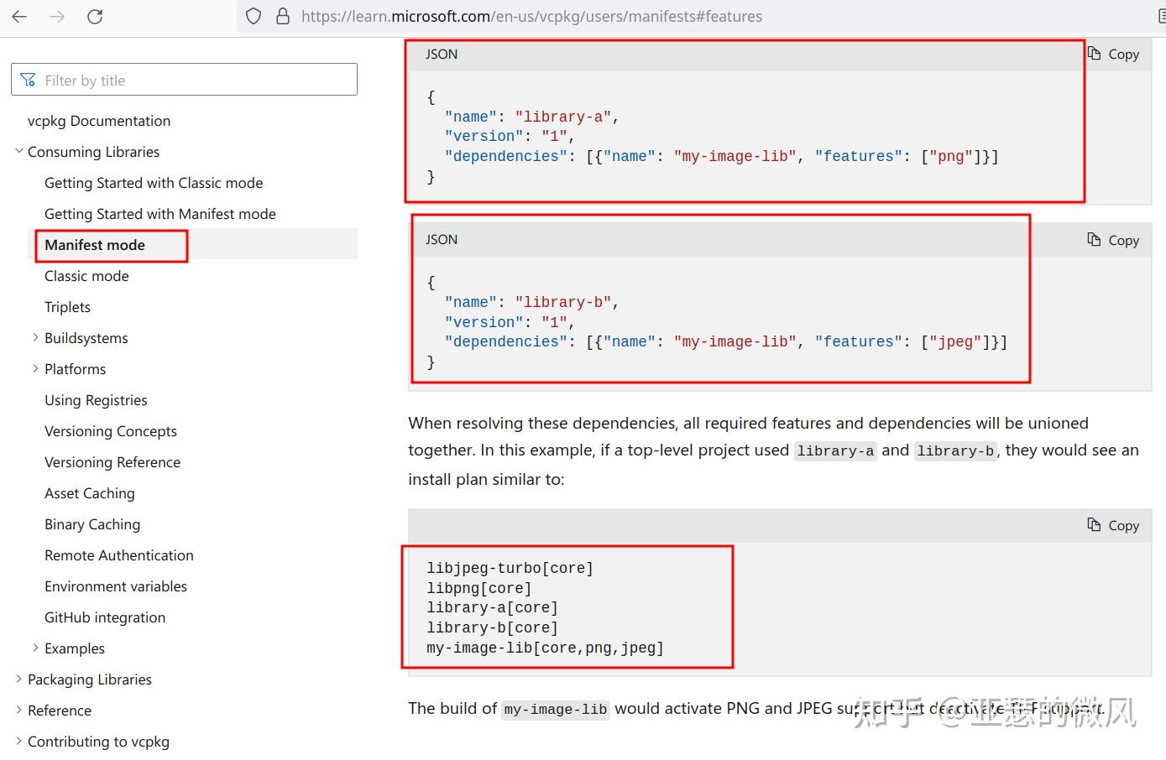Expand the Platforms tree node
This screenshot has height=760, width=1166.
click(35, 369)
